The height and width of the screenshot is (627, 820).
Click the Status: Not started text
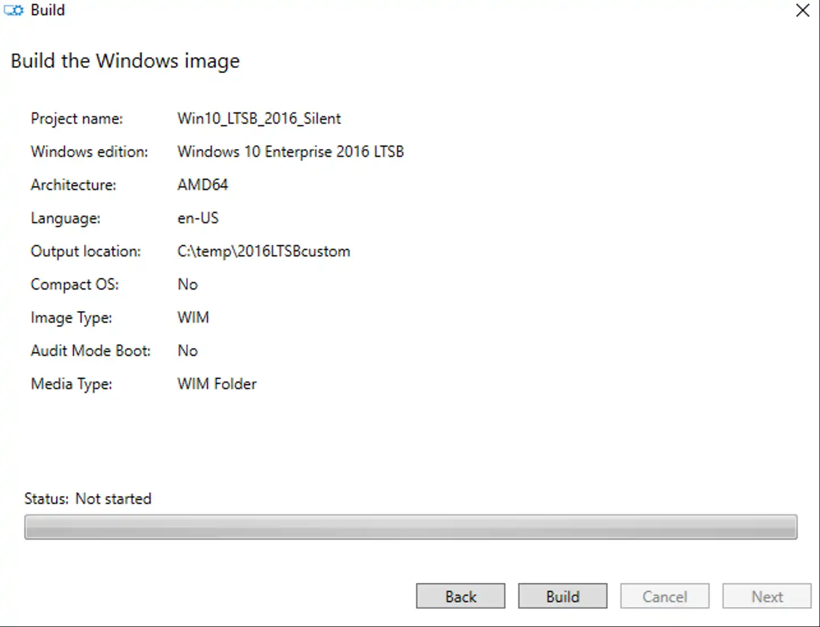(x=88, y=499)
